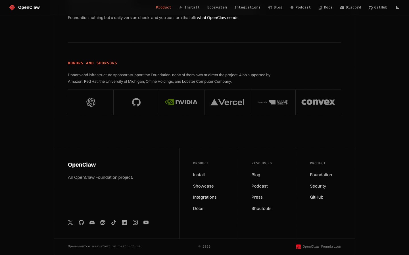Open the Discord social icon in footer
Screen dimensions: 409x255
coord(92,222)
